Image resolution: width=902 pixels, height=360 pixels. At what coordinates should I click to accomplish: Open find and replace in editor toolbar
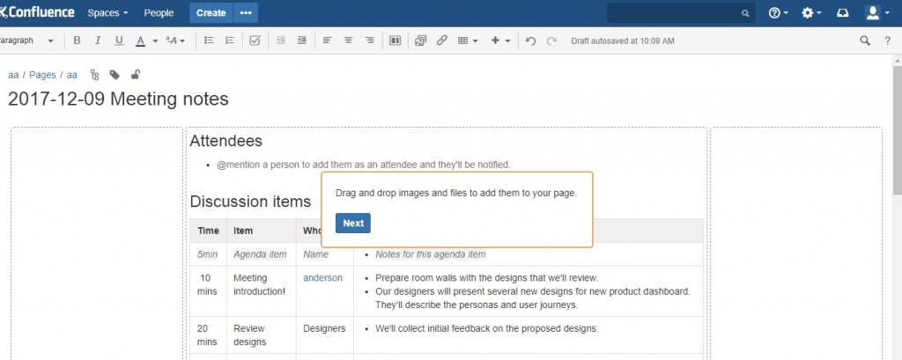tap(865, 40)
